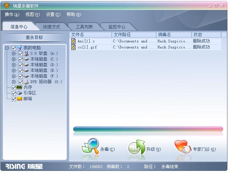This screenshot has width=231, height=173.
Task: Uncheck the 本地磁盘 (D:) checkbox
Action: 21,65
